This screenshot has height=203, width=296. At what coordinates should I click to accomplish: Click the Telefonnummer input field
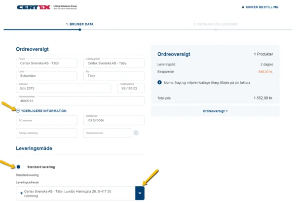[x=107, y=133]
